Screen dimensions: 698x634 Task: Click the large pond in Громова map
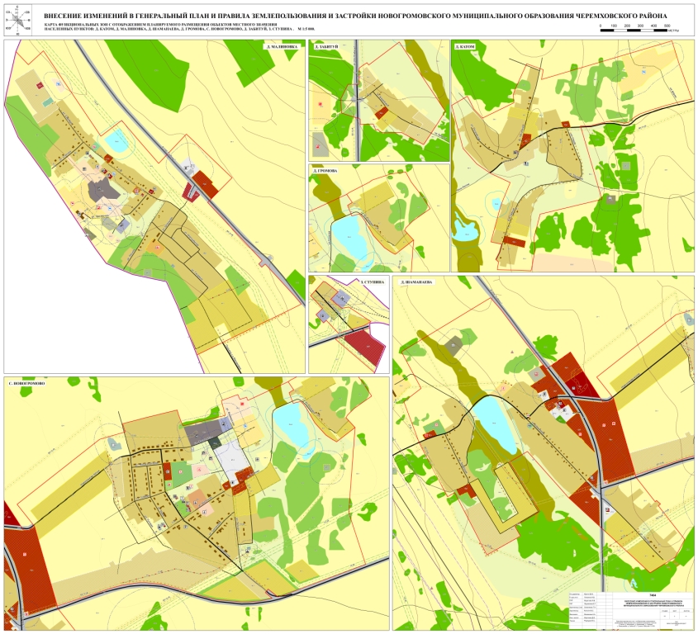349,238
